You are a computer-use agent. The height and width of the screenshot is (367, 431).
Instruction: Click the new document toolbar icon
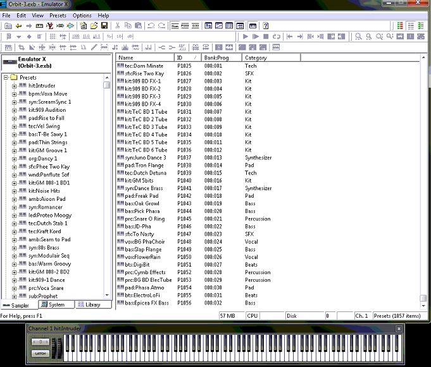[x=84, y=26]
